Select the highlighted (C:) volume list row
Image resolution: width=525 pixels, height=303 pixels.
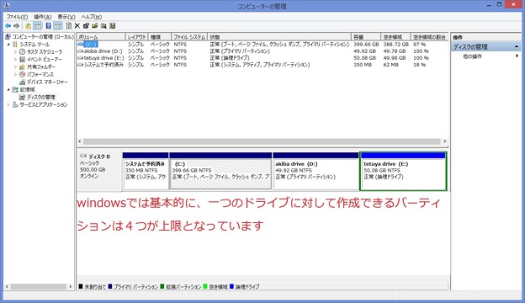(x=262, y=45)
